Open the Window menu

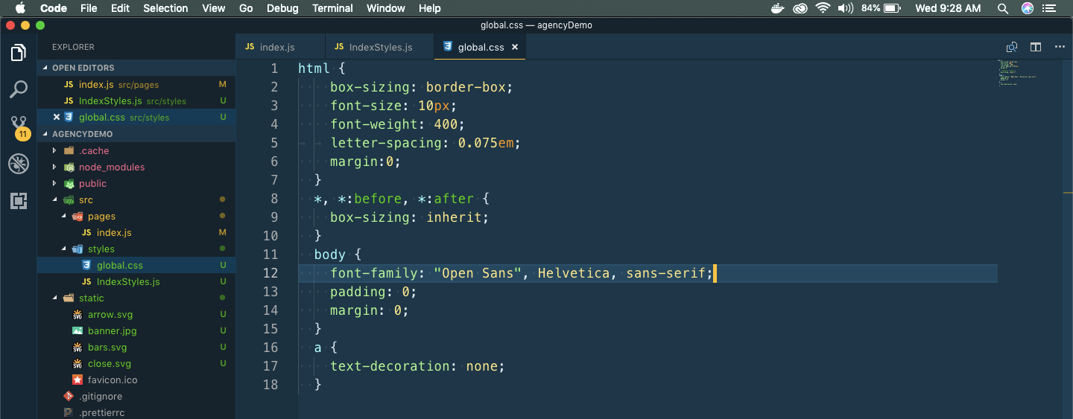386,8
